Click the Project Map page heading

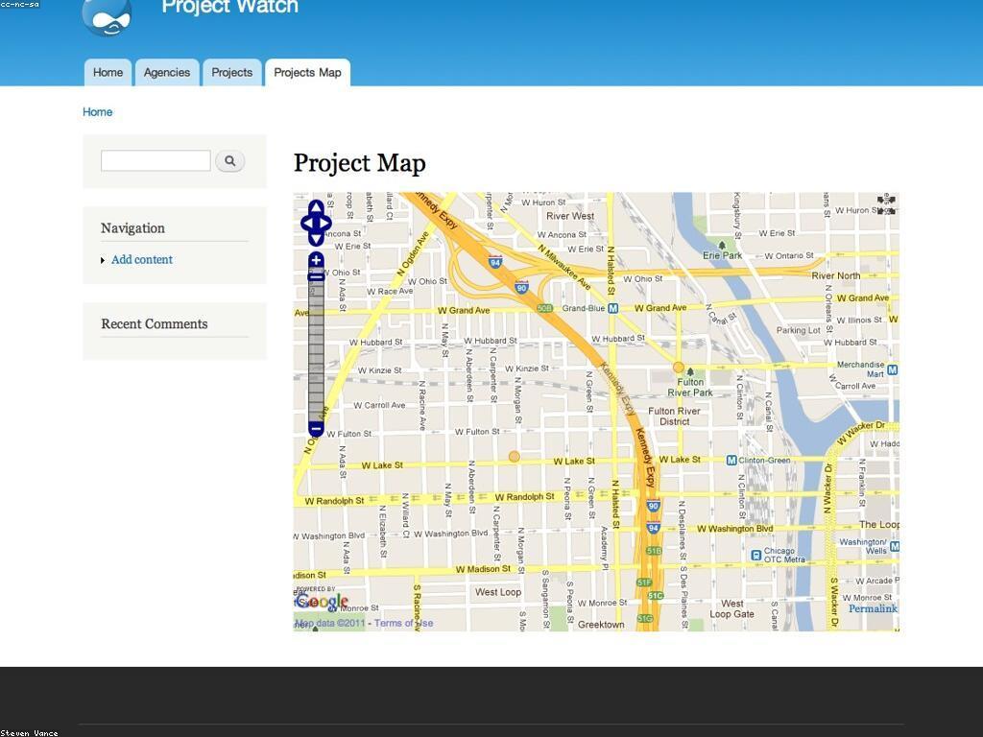pyautogui.click(x=360, y=163)
